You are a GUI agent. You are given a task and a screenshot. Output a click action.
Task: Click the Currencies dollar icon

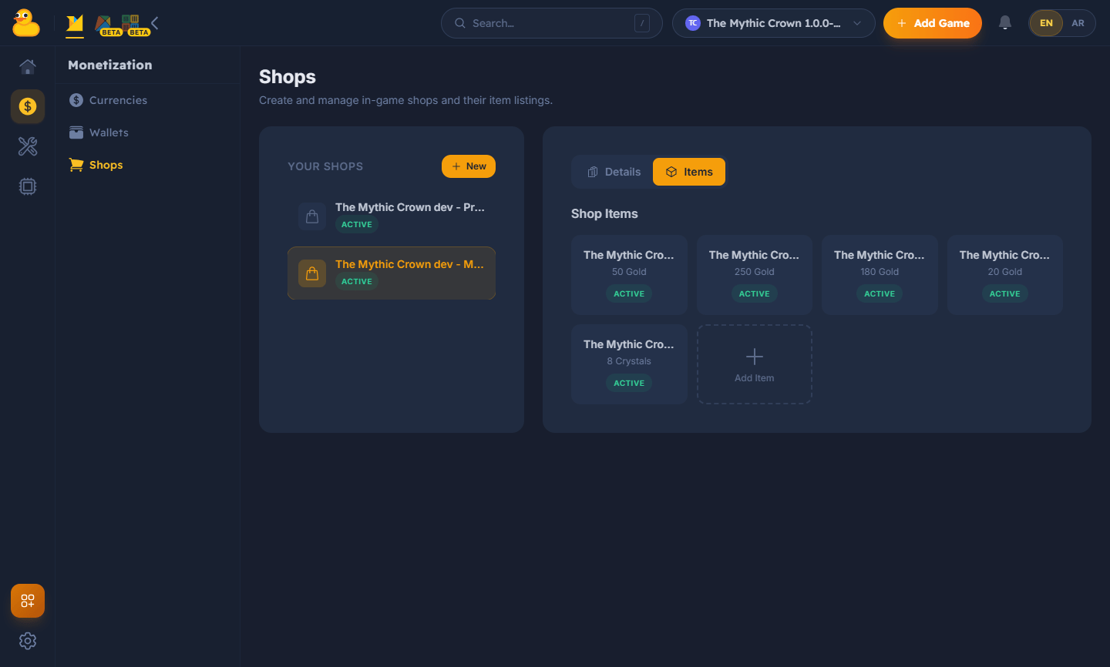[76, 100]
